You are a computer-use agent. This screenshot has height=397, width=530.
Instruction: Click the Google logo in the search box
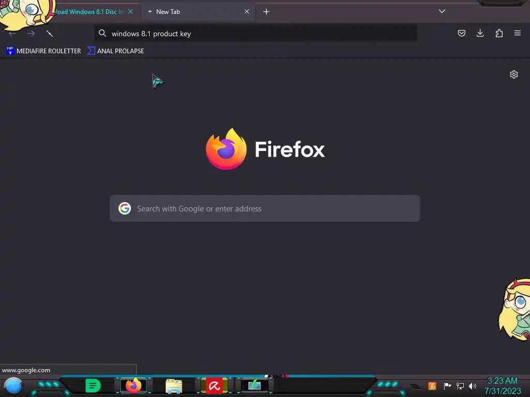pyautogui.click(x=124, y=208)
